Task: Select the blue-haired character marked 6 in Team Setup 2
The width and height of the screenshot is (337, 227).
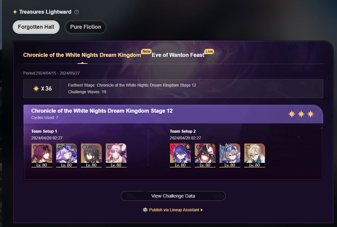Action: tap(180, 155)
